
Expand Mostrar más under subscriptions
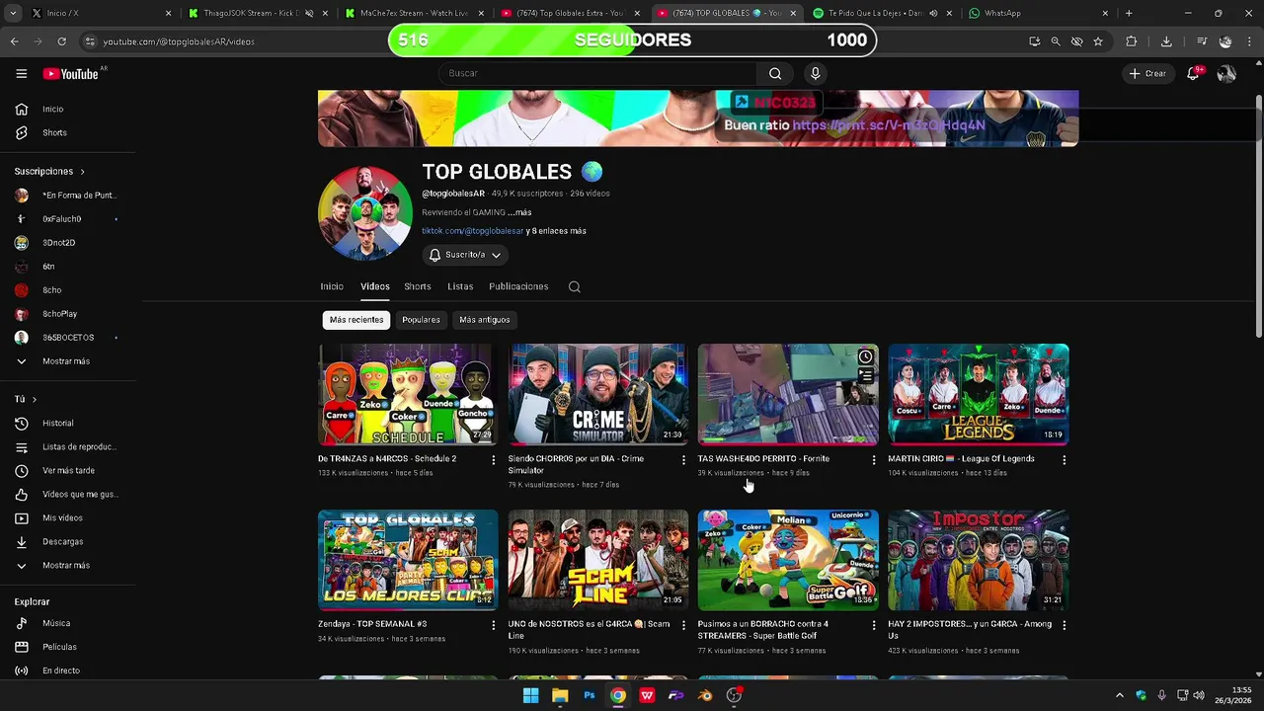[67, 361]
